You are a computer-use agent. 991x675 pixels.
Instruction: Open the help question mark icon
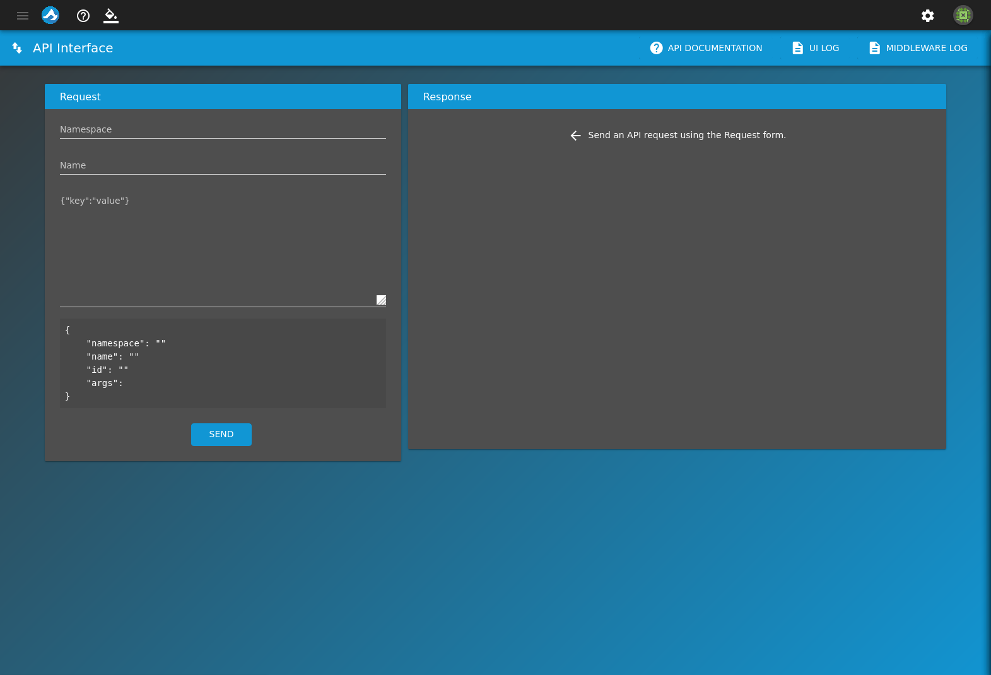click(83, 16)
